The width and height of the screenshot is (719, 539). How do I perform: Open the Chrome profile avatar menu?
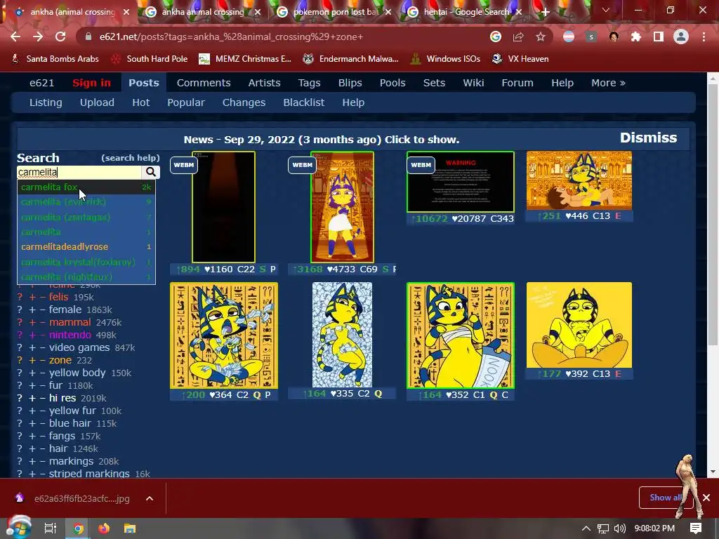[681, 36]
